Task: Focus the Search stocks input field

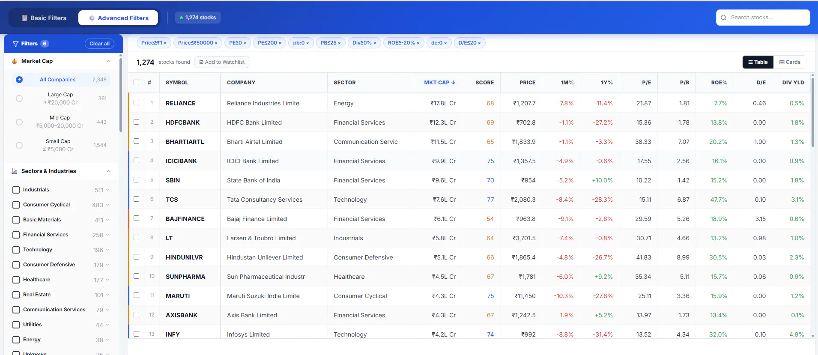Action: click(763, 18)
